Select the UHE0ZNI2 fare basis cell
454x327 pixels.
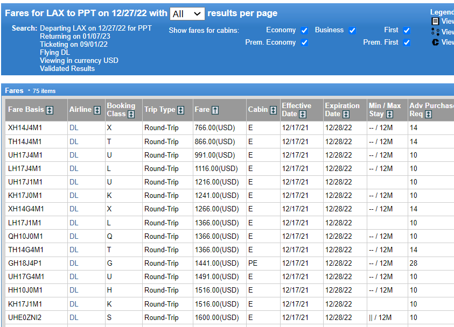pyautogui.click(x=37, y=318)
